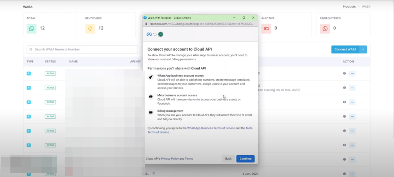The height and width of the screenshot is (177, 394).
Task: Open the more-actions menu in first table row
Action: coord(352,73)
